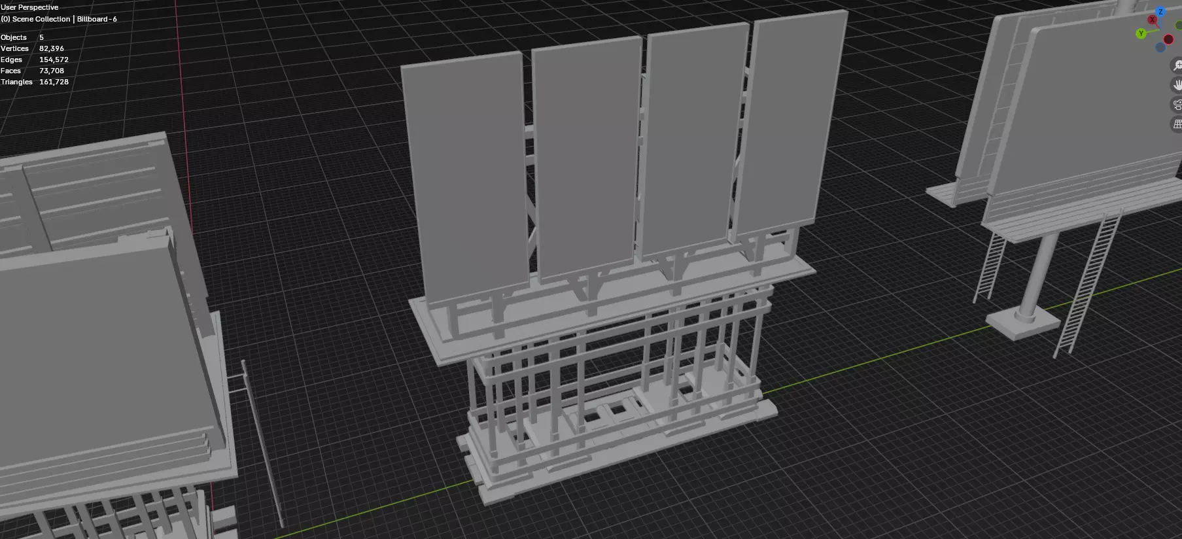Click the long ladder on right billboard
This screenshot has height=539, width=1182.
[x=1087, y=285]
